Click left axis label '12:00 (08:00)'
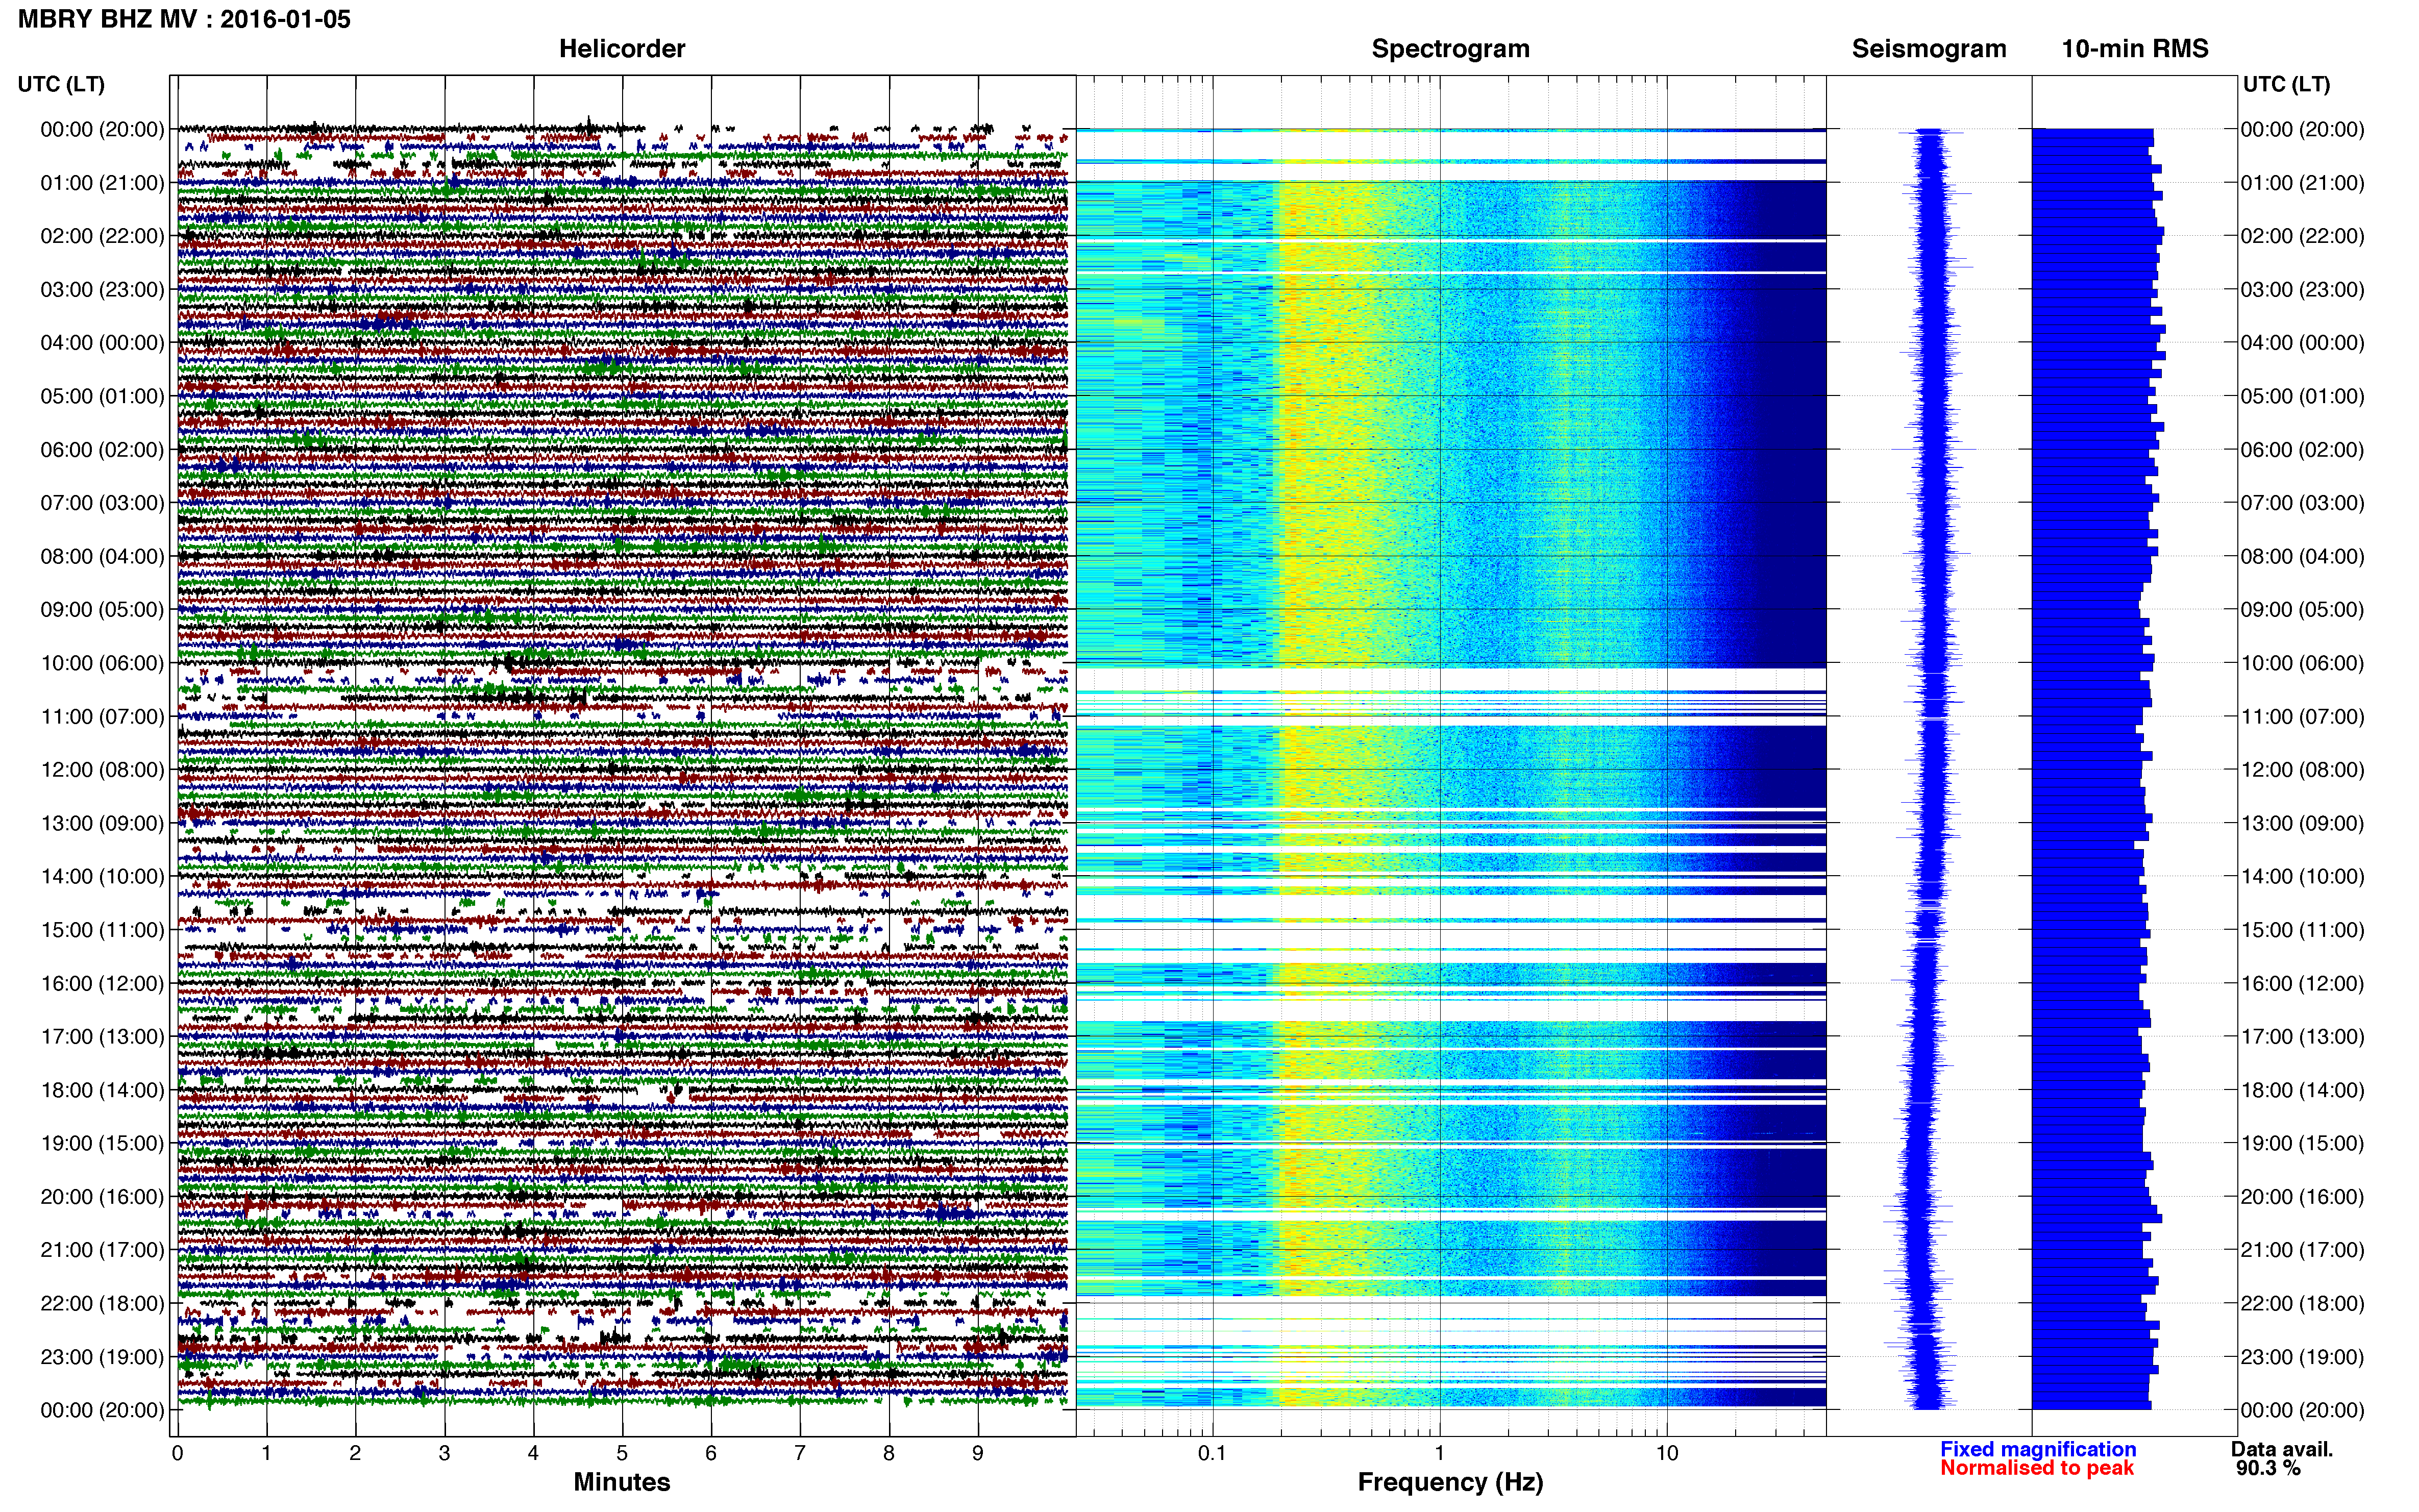This screenshot has width=2419, height=1512. (102, 770)
